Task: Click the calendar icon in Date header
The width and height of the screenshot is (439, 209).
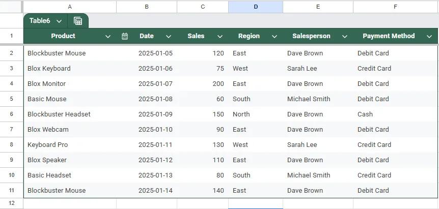Action: click(x=125, y=36)
